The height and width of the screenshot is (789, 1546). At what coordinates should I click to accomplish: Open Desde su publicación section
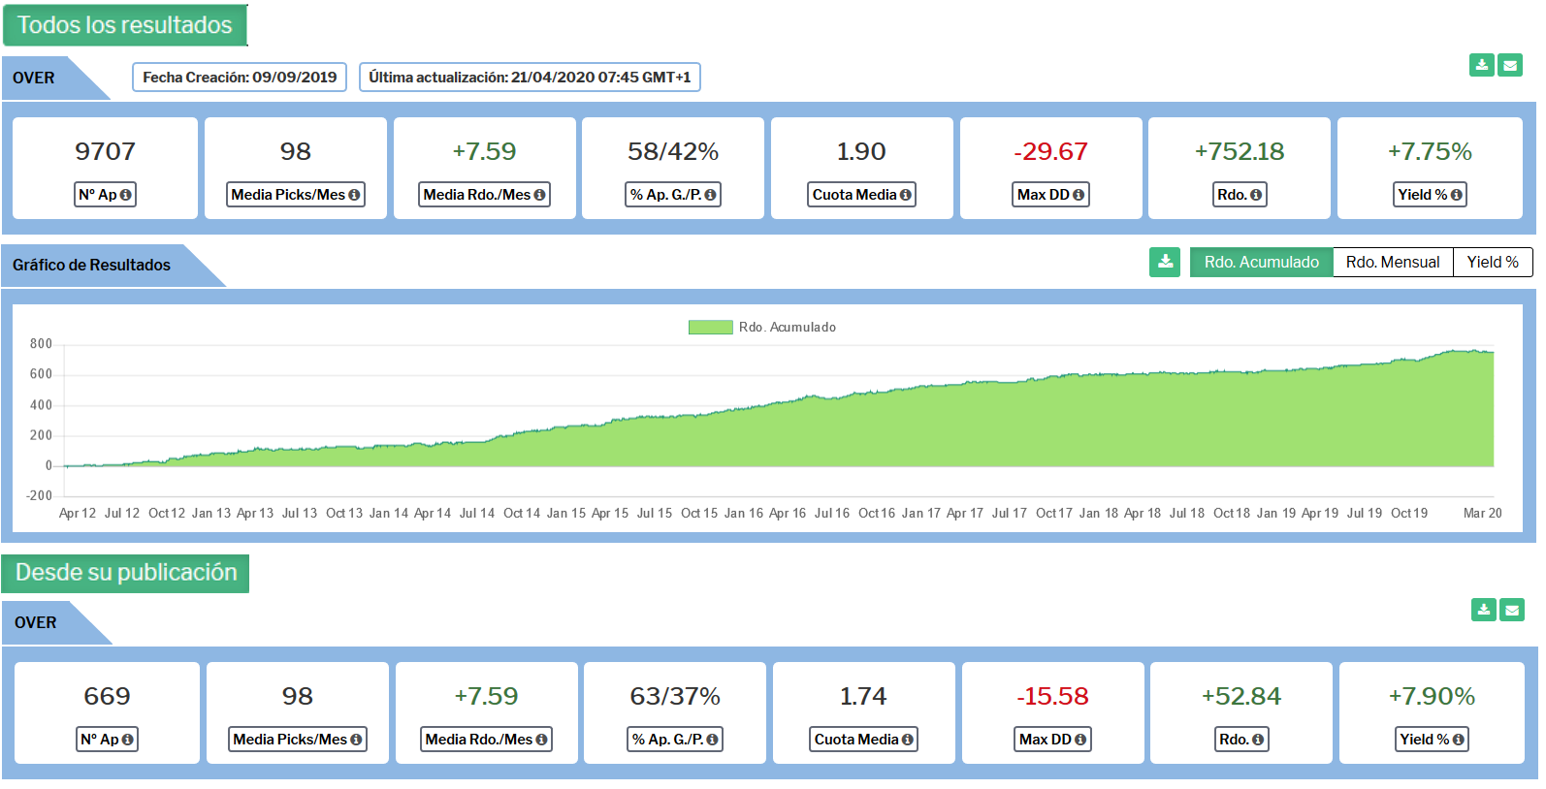point(126,573)
